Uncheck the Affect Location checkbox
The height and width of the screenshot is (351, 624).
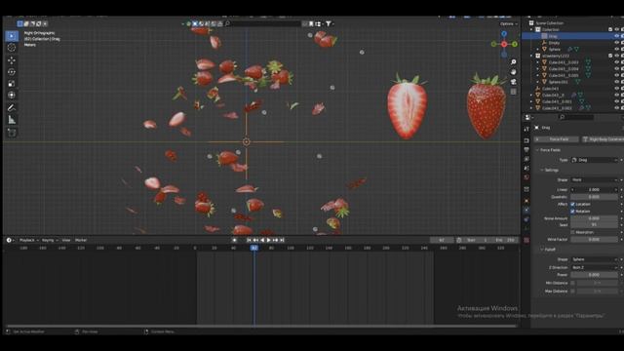572,204
